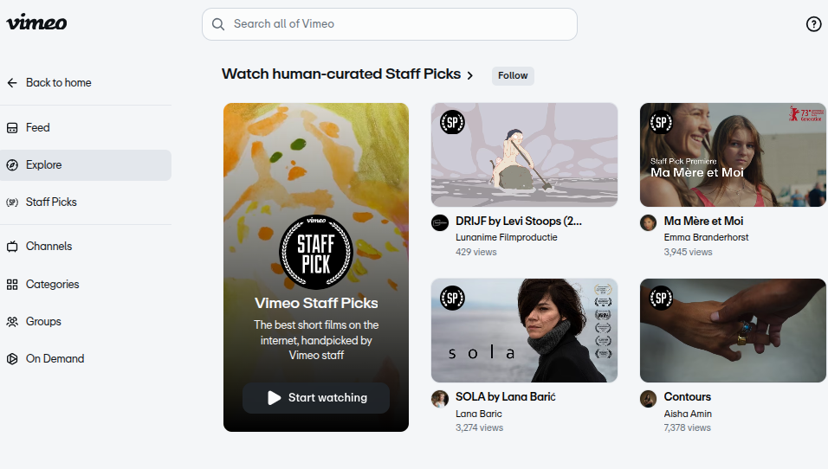Click the On Demand icon
The width and height of the screenshot is (828, 469).
(12, 359)
